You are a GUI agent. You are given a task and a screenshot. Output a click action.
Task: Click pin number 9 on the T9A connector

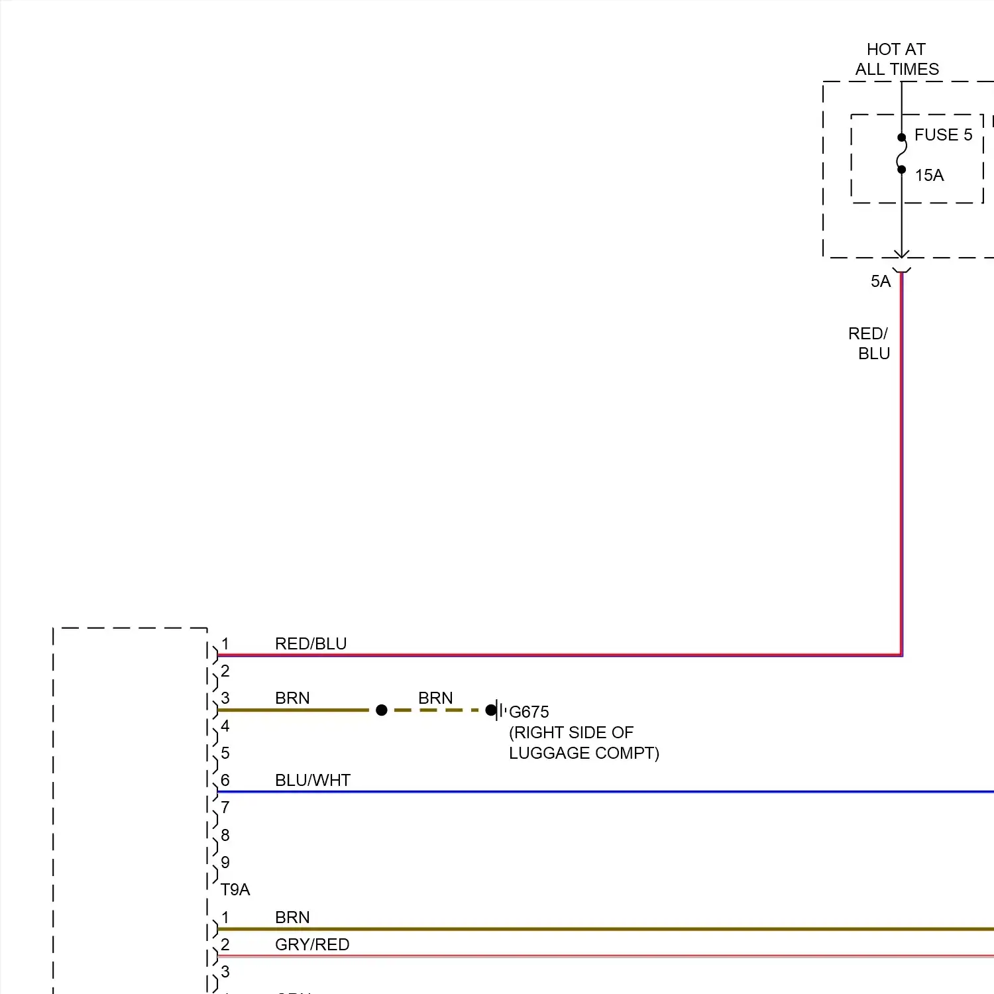(225, 862)
